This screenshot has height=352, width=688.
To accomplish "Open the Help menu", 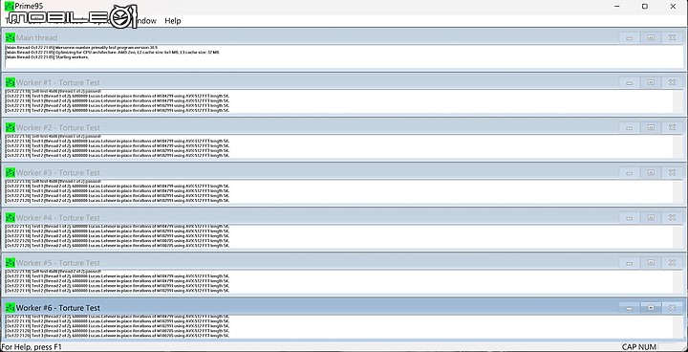I will pyautogui.click(x=172, y=21).
